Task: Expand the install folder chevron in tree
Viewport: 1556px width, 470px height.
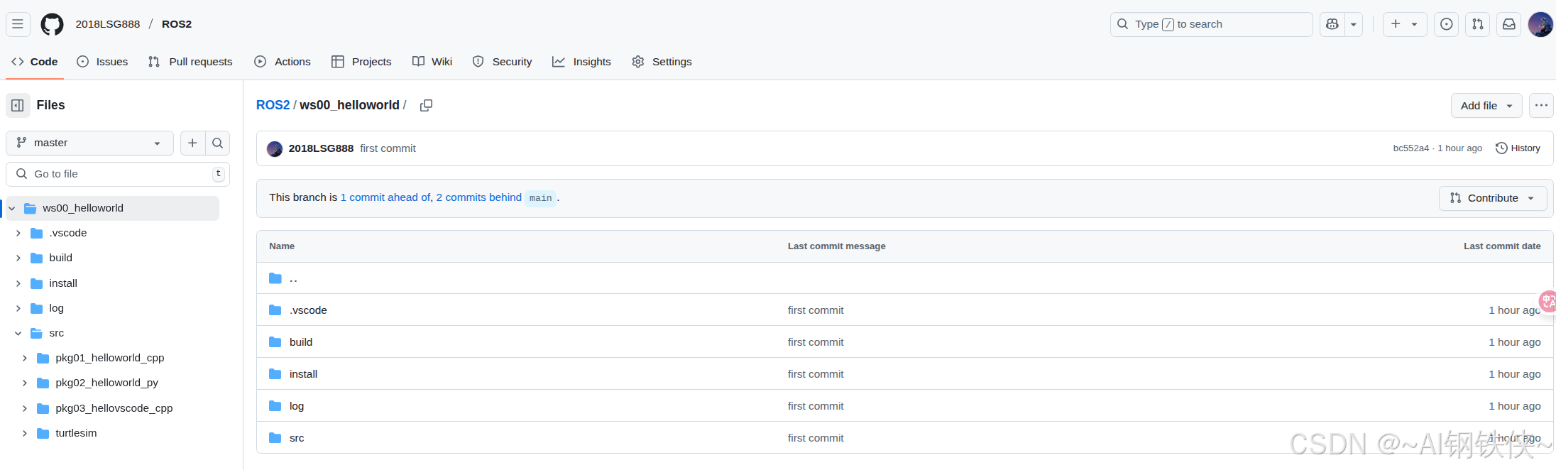Action: [x=18, y=283]
